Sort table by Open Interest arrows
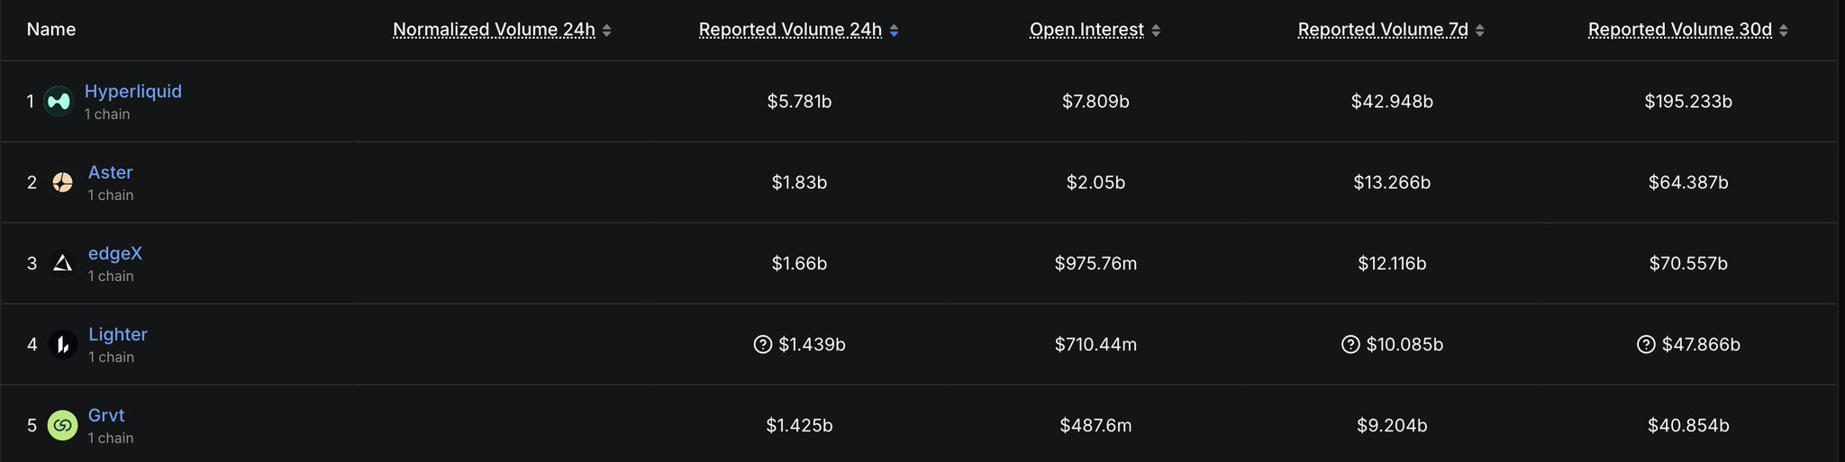The image size is (1845, 462). tap(1156, 31)
